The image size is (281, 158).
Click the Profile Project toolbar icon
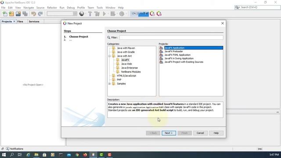(x=122, y=14)
